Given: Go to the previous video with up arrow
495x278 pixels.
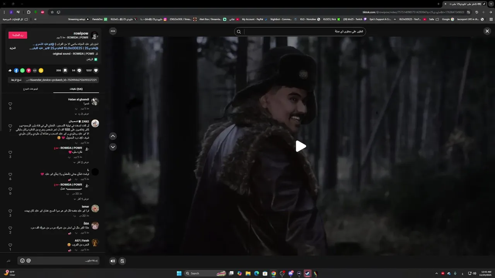Looking at the screenshot, I should pos(113,136).
